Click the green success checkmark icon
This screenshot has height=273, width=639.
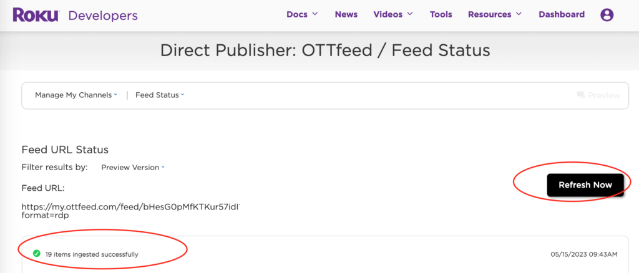37,254
